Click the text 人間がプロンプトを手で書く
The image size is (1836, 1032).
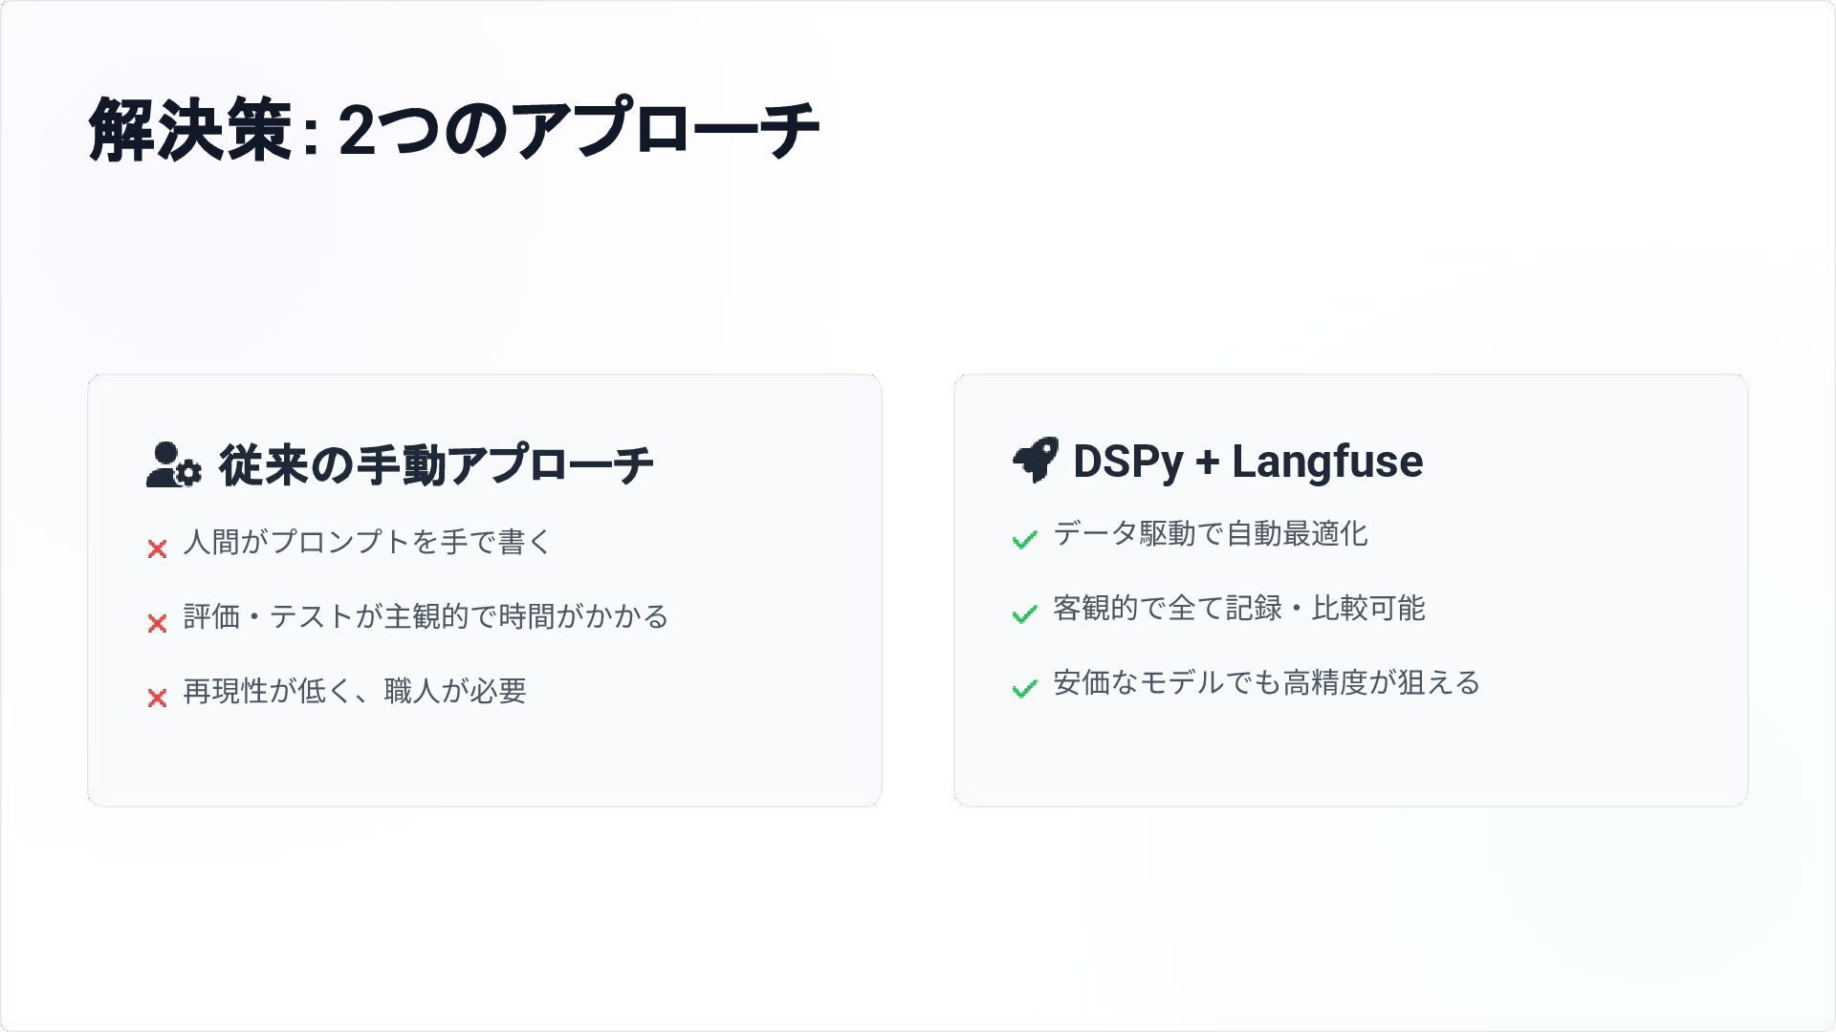pos(367,542)
